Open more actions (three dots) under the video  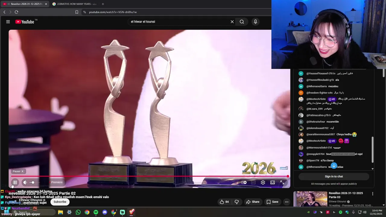pyautogui.click(x=287, y=202)
